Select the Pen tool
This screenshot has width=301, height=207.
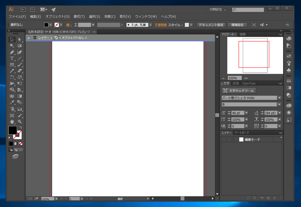[12, 52]
